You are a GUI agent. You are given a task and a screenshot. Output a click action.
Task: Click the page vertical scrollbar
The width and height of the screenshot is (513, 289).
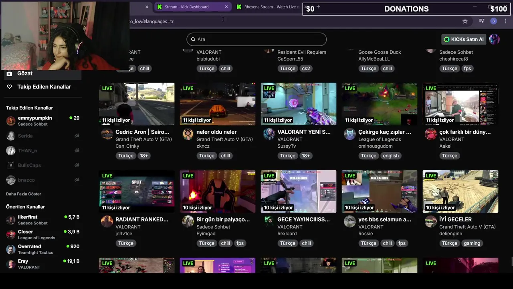(x=511, y=262)
